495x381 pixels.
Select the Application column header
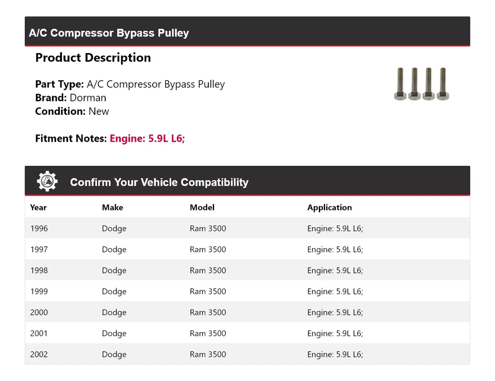pyautogui.click(x=329, y=207)
